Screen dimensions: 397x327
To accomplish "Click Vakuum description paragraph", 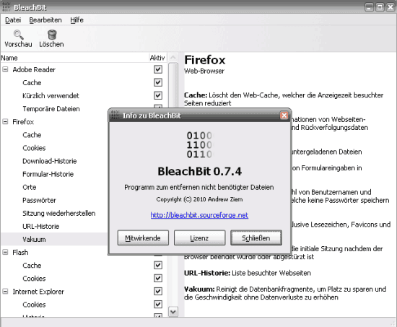I will coord(285,293).
